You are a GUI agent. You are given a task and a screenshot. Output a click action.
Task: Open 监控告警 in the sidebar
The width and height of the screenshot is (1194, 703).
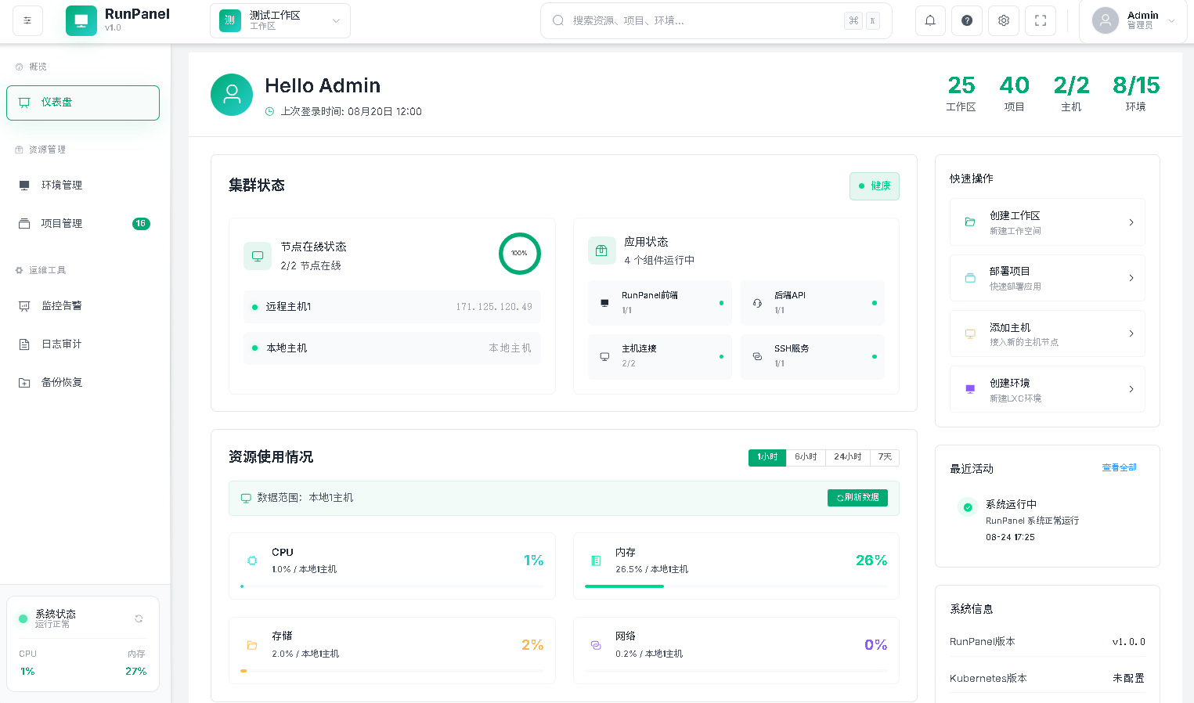click(x=83, y=306)
